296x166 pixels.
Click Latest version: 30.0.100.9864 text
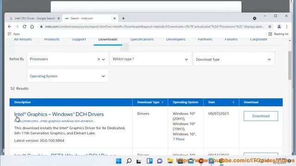pos(39,141)
